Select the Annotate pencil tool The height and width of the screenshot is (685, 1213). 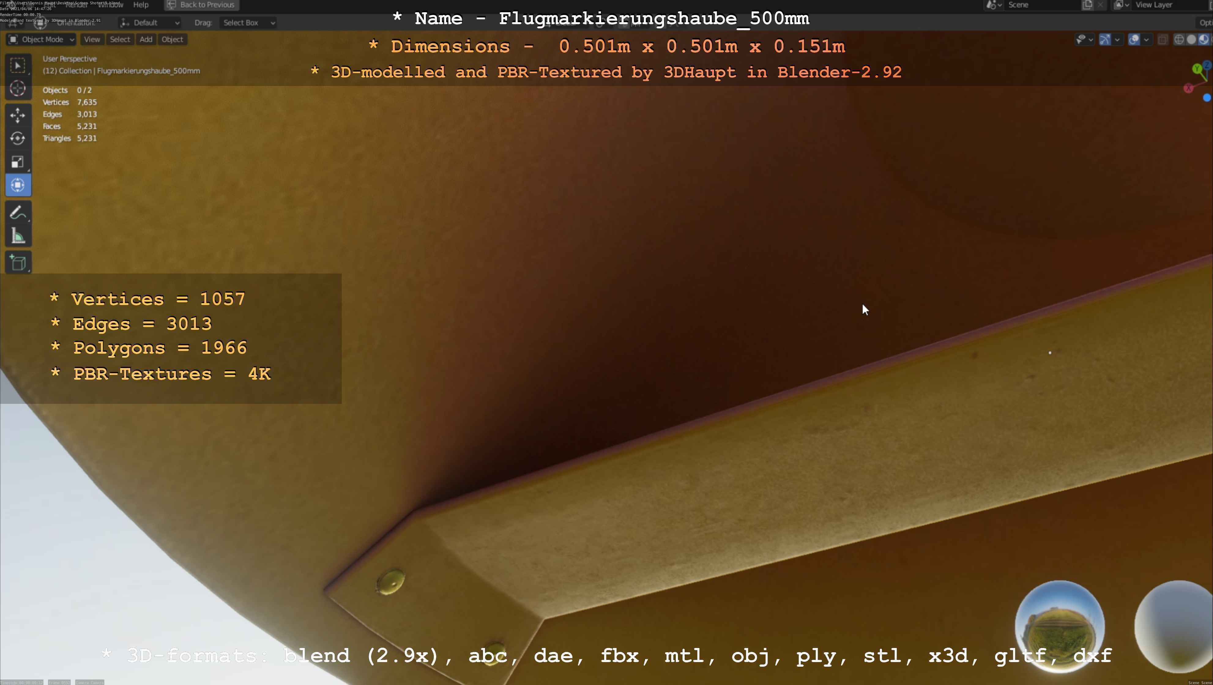point(18,213)
